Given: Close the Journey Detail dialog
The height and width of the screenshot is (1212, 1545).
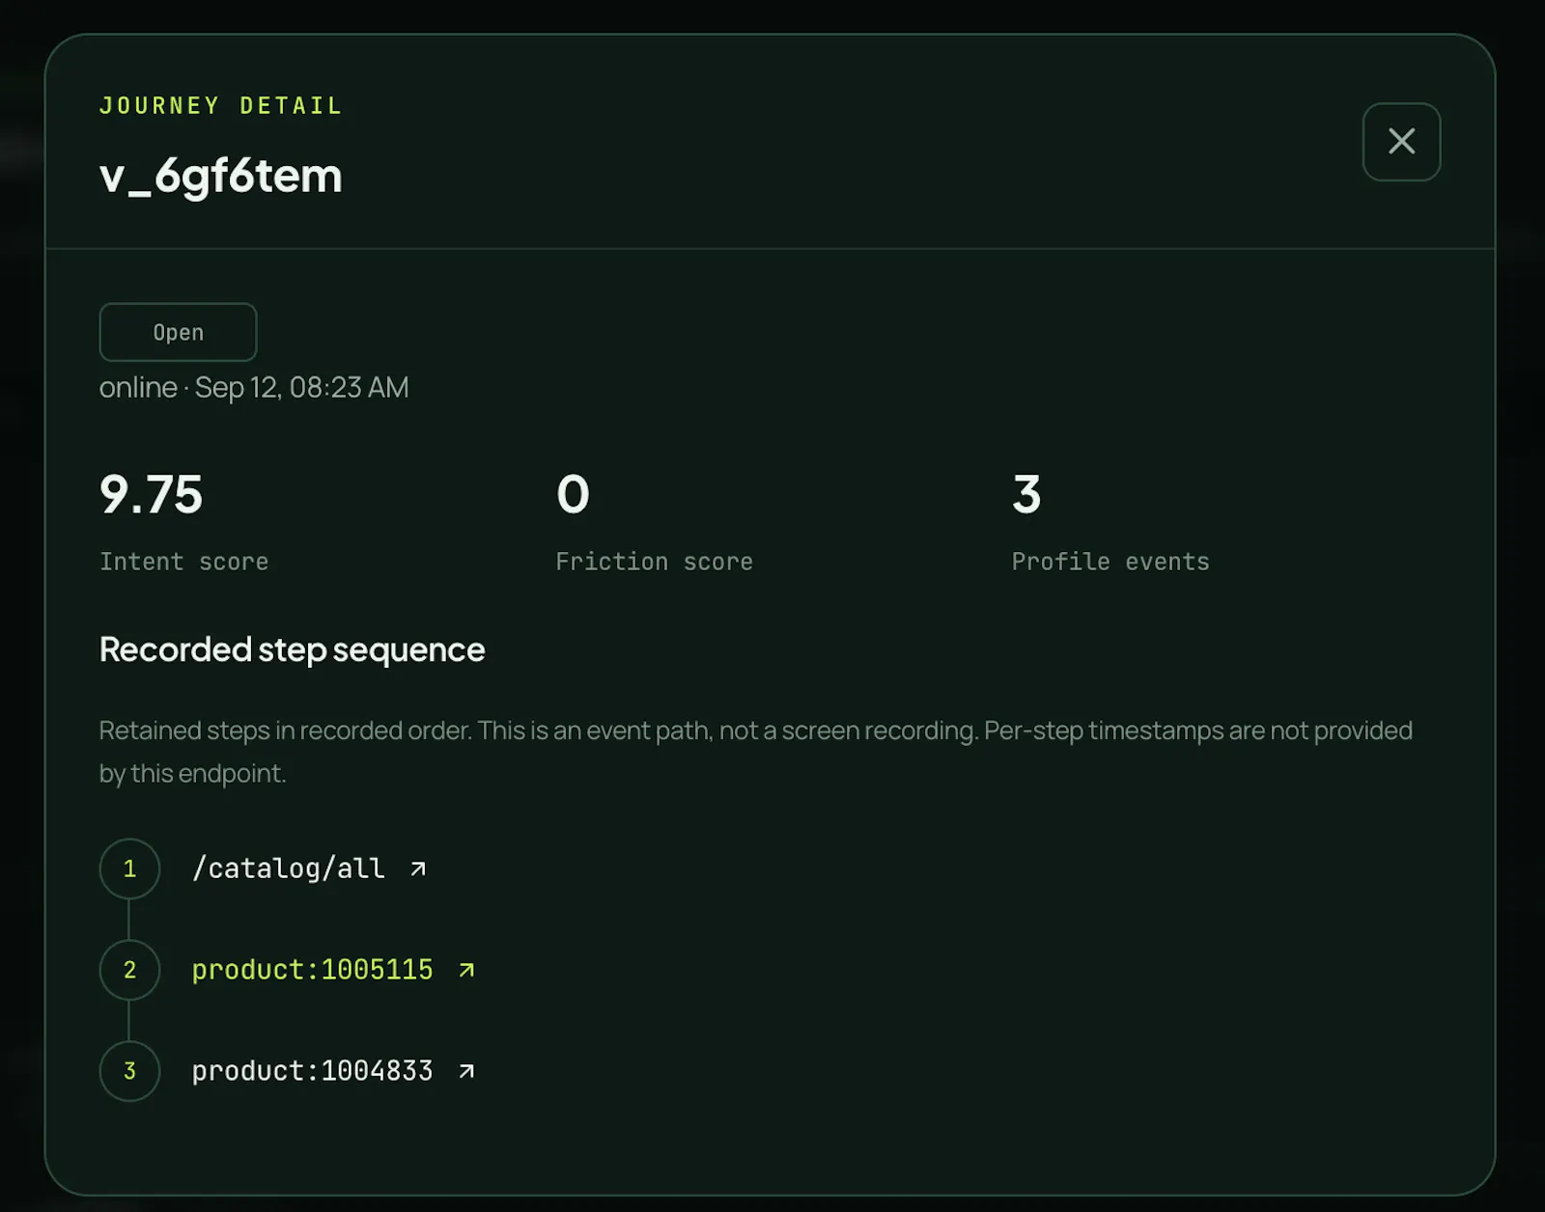Looking at the screenshot, I should point(1401,142).
